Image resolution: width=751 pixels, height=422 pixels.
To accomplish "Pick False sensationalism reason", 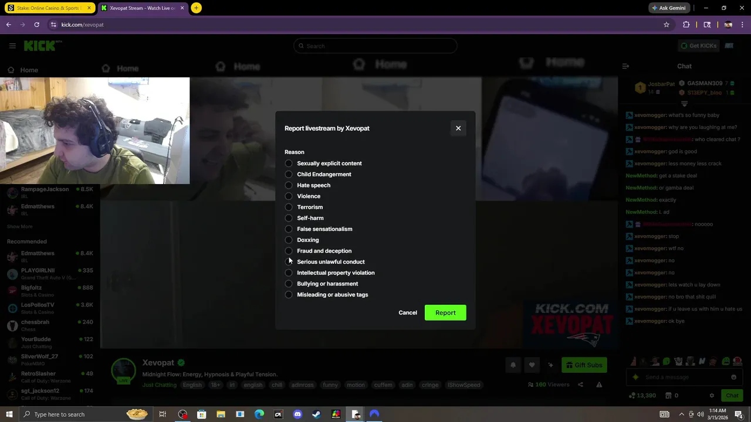I will point(289,229).
